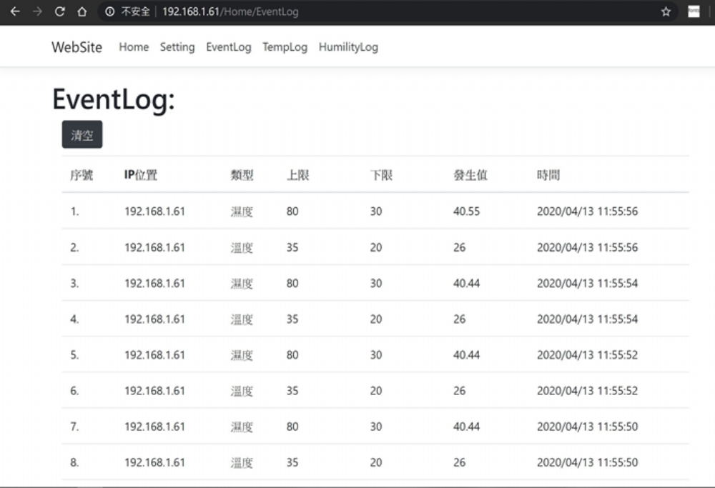The width and height of the screenshot is (715, 488).
Task: Click the 時間 column header
Action: (x=548, y=175)
